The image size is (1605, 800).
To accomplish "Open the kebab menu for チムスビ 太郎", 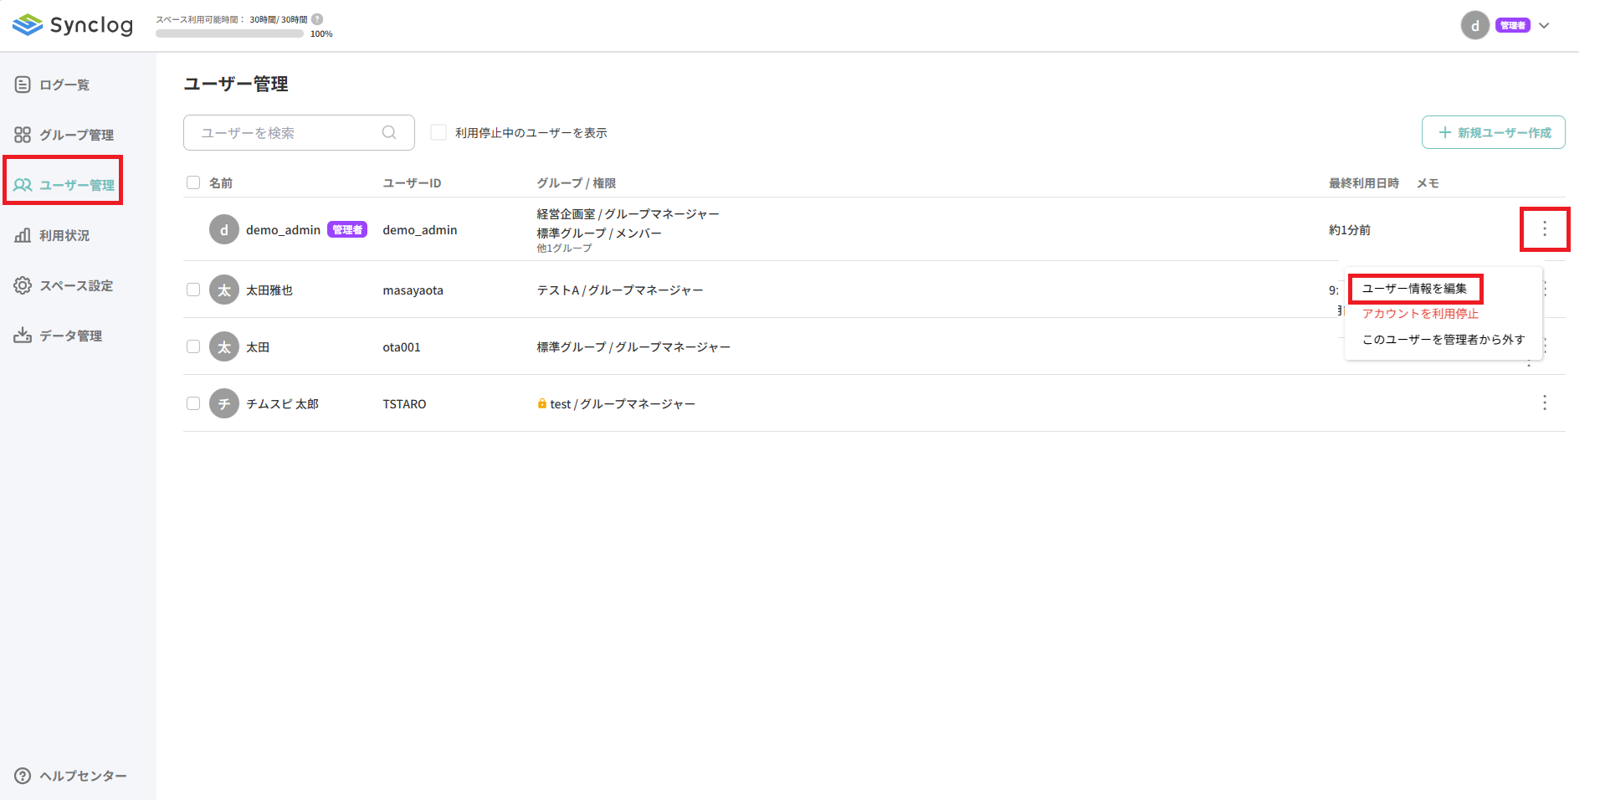I will 1544,403.
